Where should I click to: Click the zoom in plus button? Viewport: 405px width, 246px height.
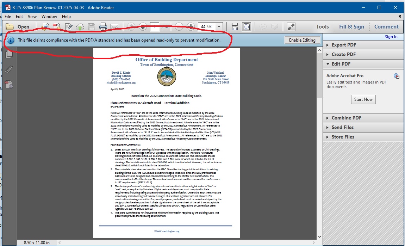pos(191,27)
